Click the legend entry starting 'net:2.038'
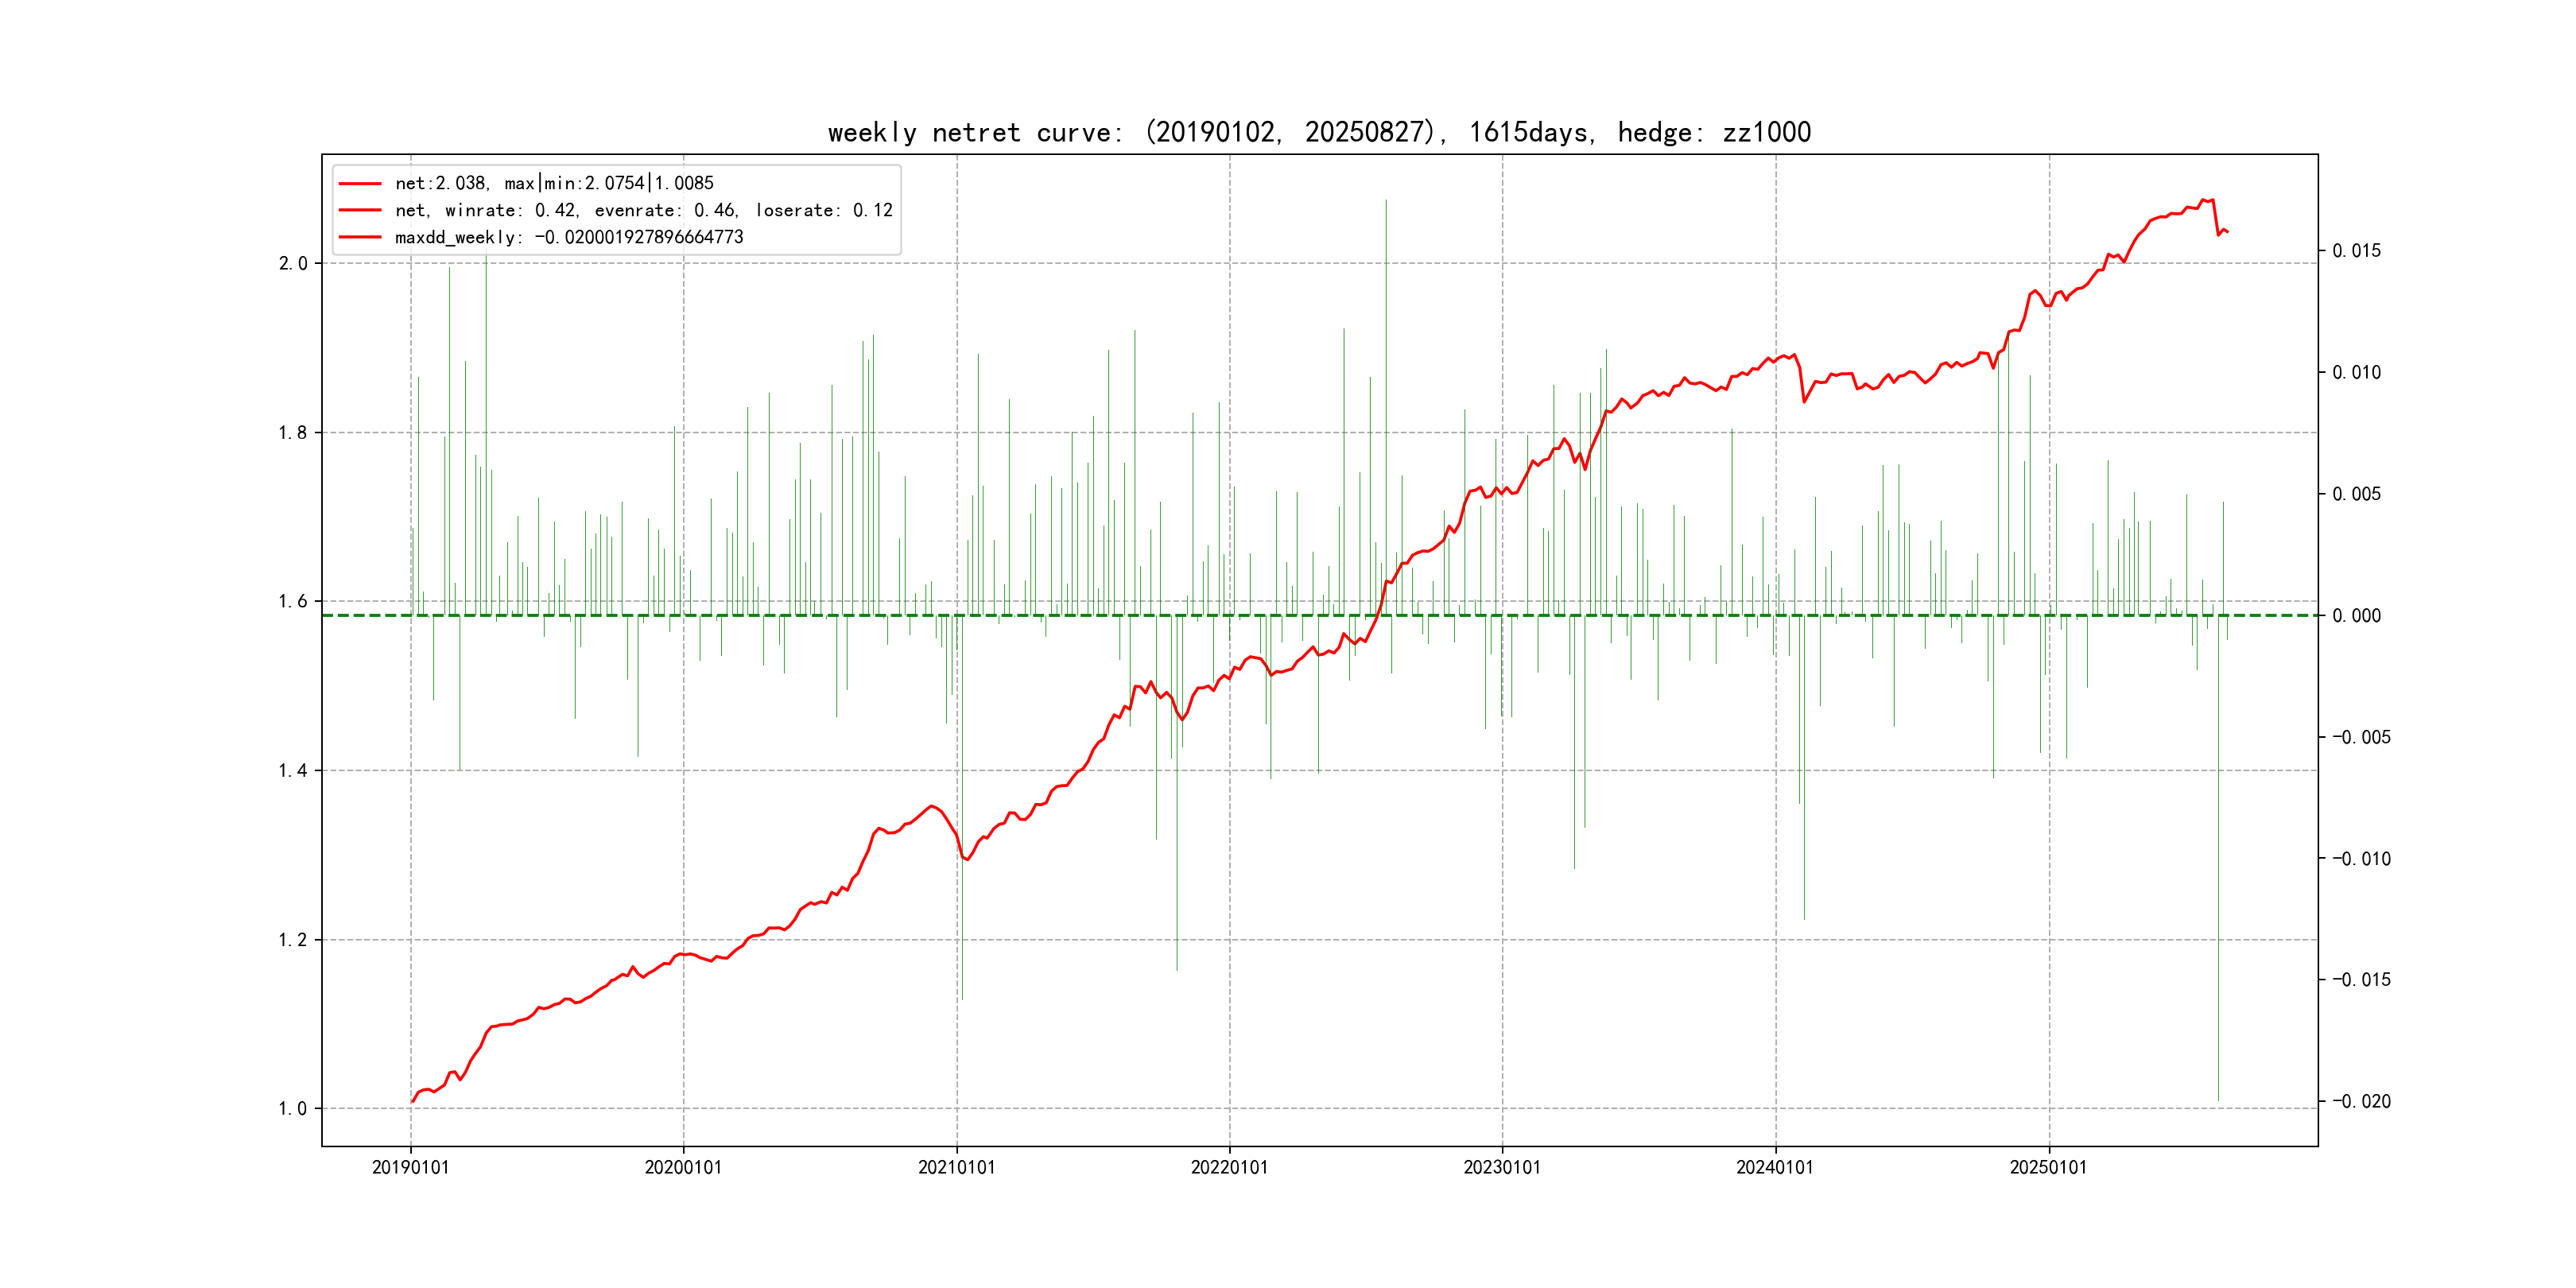 pyautogui.click(x=554, y=183)
